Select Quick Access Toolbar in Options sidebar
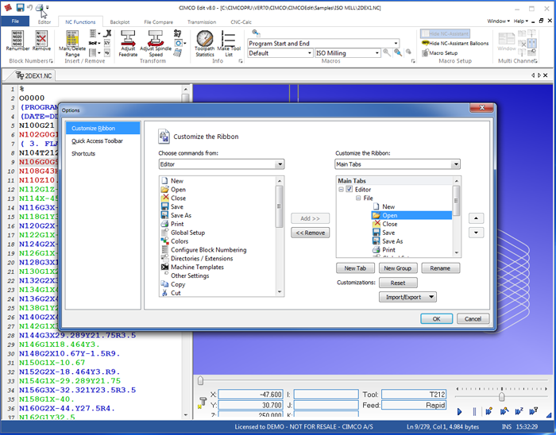The image size is (556, 435). [x=97, y=141]
